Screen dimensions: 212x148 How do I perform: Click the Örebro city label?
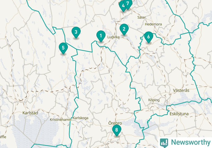pyautogui.click(x=115, y=123)
